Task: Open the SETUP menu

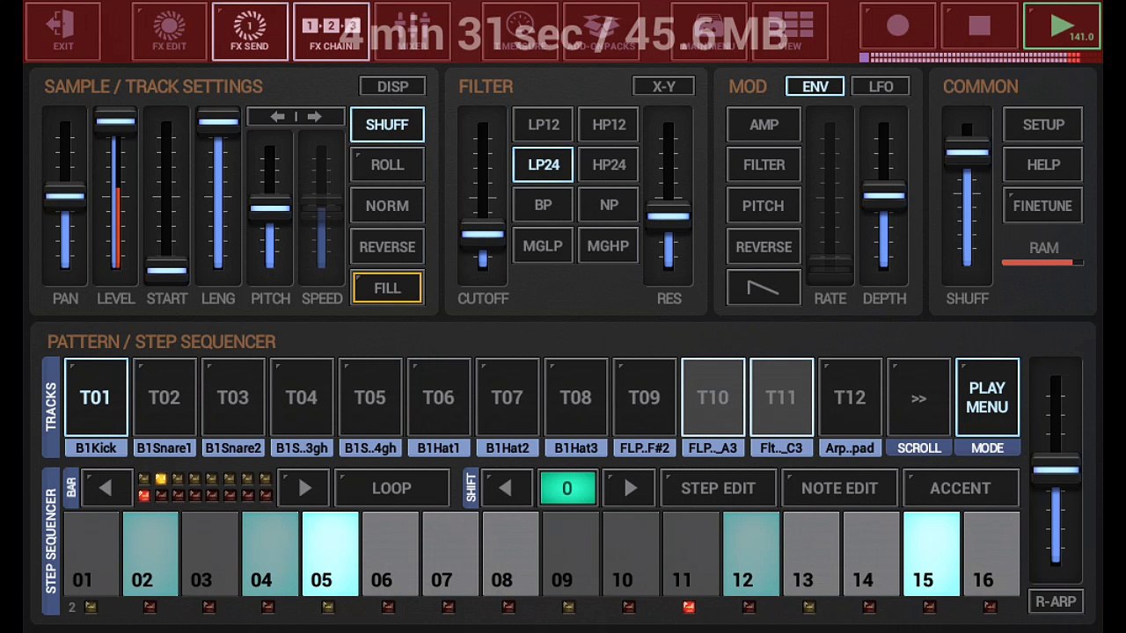Action: 1042,125
